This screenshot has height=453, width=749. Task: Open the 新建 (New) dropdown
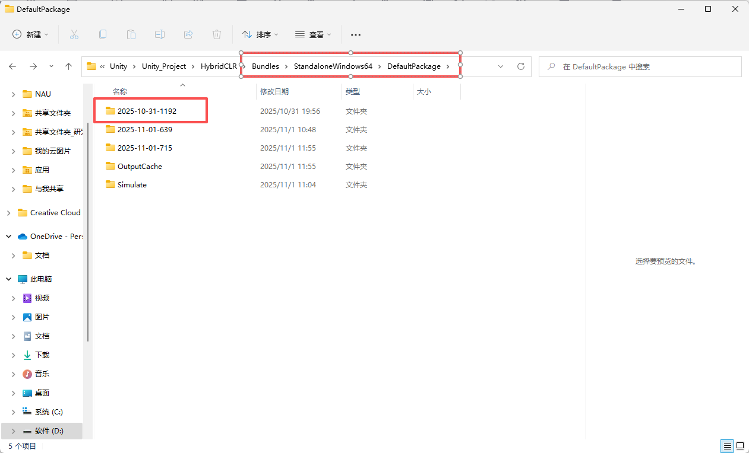(31, 34)
